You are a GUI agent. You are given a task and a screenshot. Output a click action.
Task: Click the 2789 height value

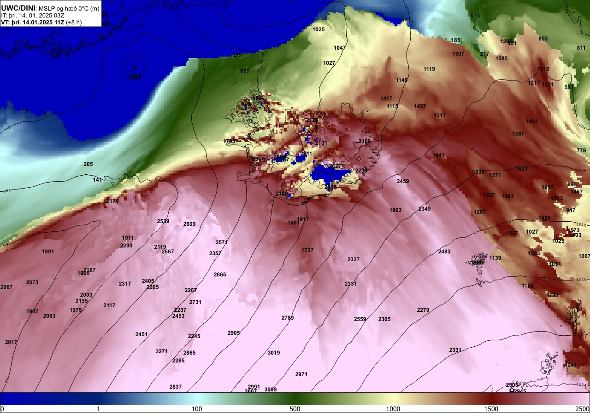click(x=288, y=318)
